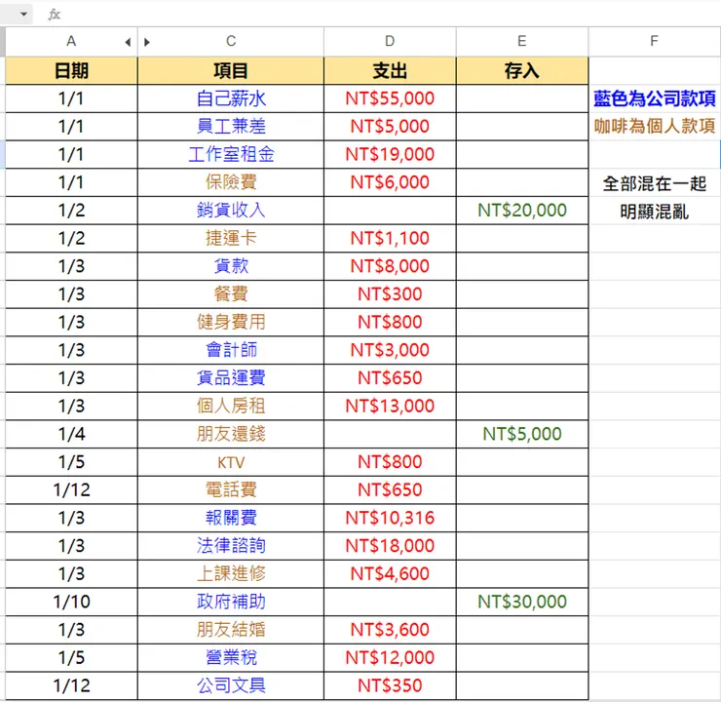The width and height of the screenshot is (721, 702).
Task: Select the NT$20,000 deposit cell
Action: (x=522, y=211)
